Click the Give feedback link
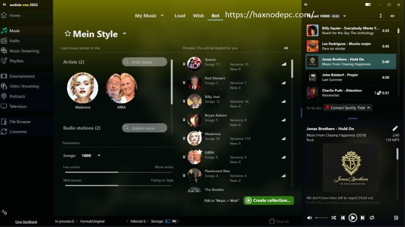Viewport: 405px width, 227px height. click(26, 222)
